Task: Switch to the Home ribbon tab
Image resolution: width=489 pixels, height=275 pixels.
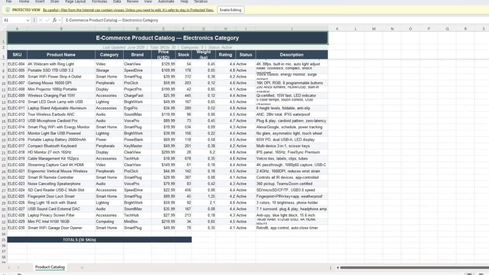Action: (24, 1)
